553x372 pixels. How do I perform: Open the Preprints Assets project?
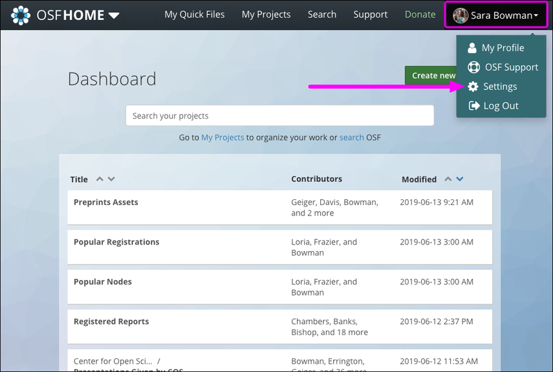coord(106,202)
